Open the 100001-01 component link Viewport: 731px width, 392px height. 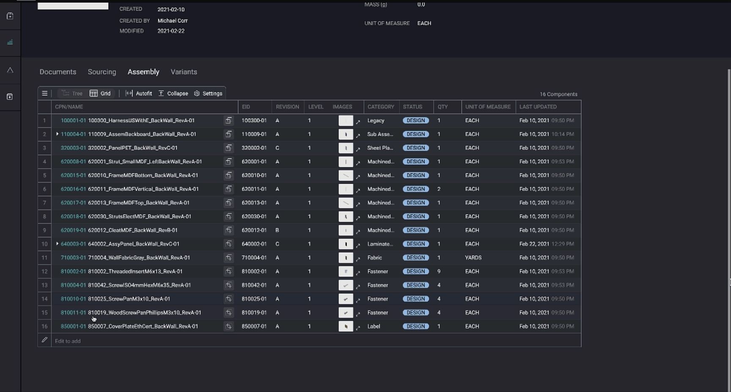pos(73,120)
